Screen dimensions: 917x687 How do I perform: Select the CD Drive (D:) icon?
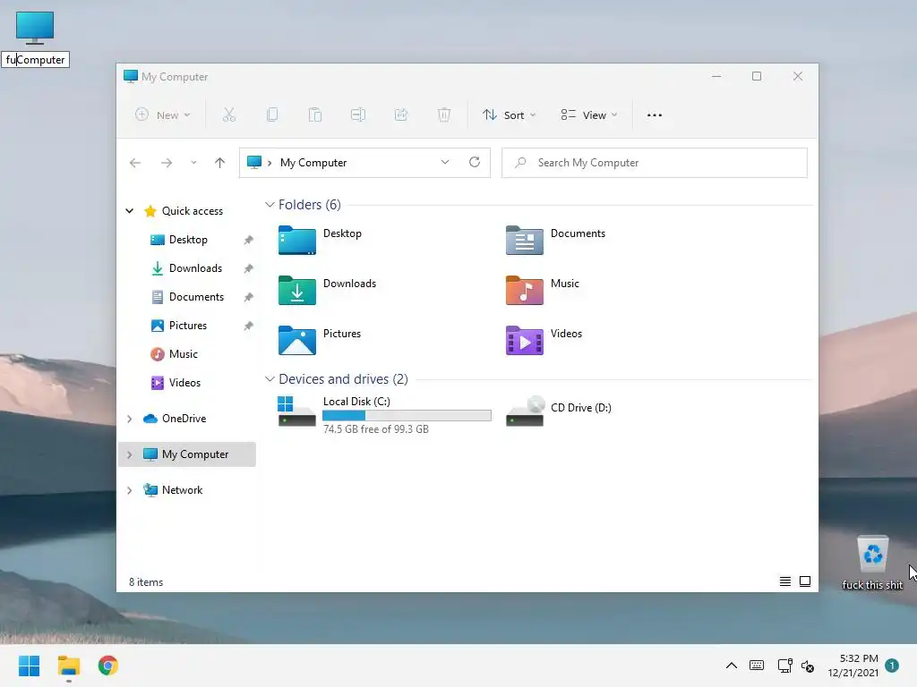click(x=525, y=411)
